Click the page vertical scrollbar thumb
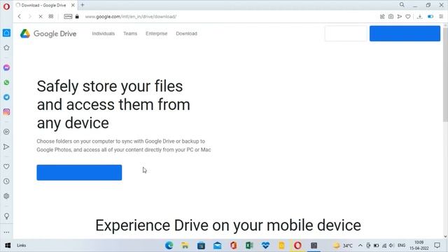 pos(445,74)
